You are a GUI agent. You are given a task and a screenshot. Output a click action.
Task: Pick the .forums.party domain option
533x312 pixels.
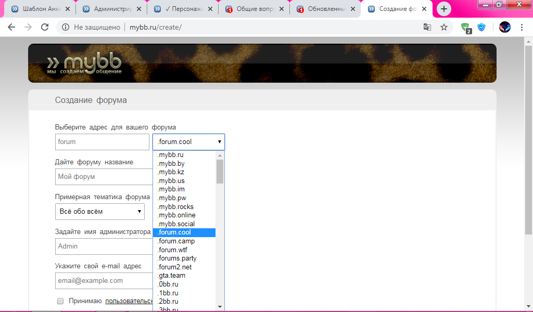click(x=184, y=258)
